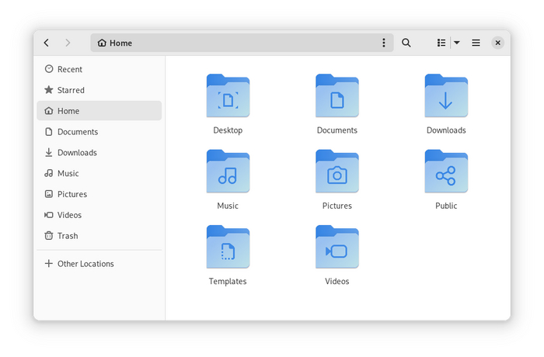The image size is (544, 357).
Task: Open the Public shared folder
Action: pos(446,172)
